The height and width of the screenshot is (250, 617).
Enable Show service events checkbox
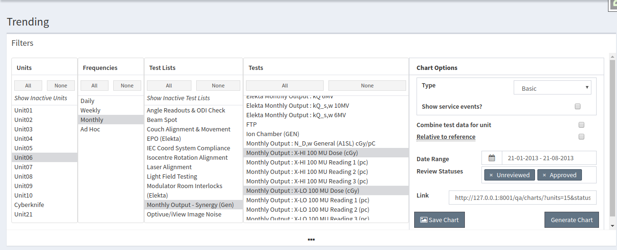(x=578, y=106)
